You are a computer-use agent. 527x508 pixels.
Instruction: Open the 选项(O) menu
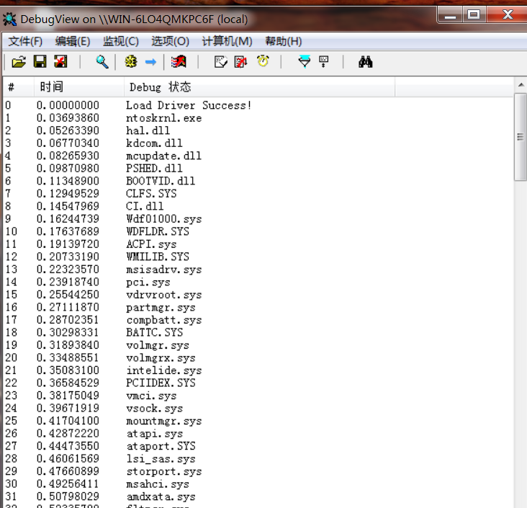[x=170, y=41]
